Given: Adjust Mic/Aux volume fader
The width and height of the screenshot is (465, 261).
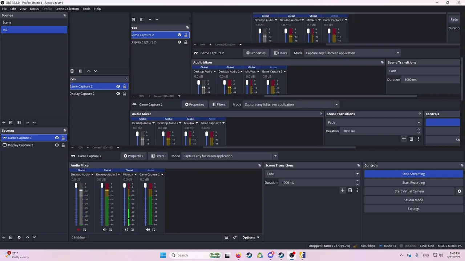Looking at the screenshot, I should coord(125,186).
